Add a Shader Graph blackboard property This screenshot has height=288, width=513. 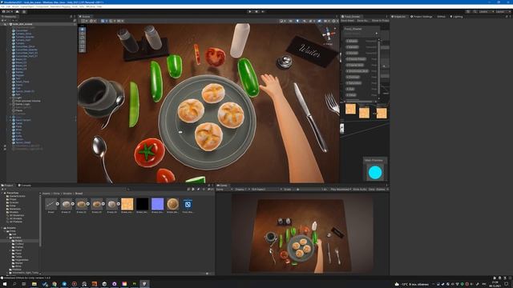377,34
